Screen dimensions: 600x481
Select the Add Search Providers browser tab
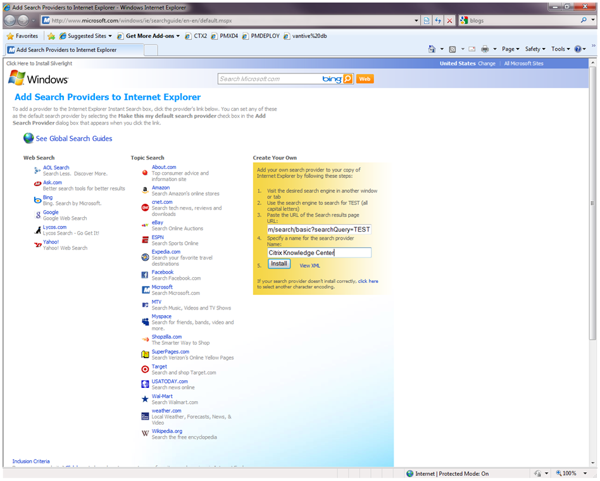[x=66, y=50]
